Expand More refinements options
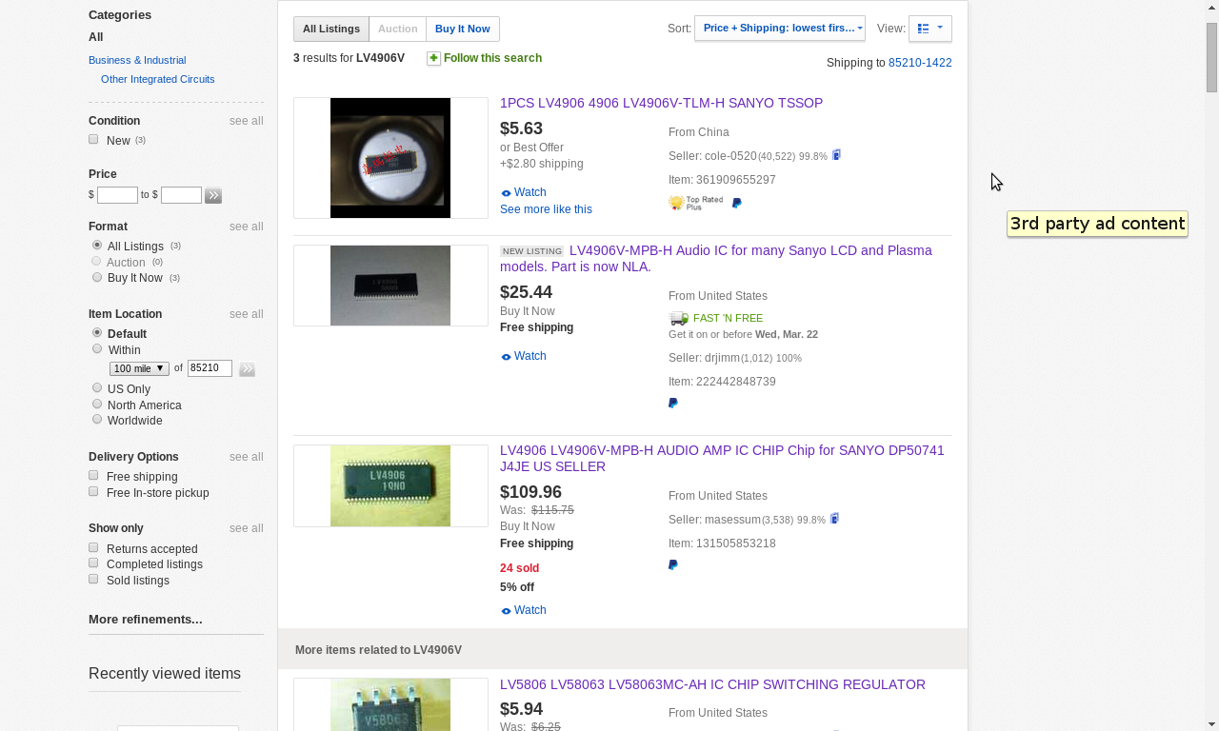This screenshot has height=731, width=1219. pos(145,620)
